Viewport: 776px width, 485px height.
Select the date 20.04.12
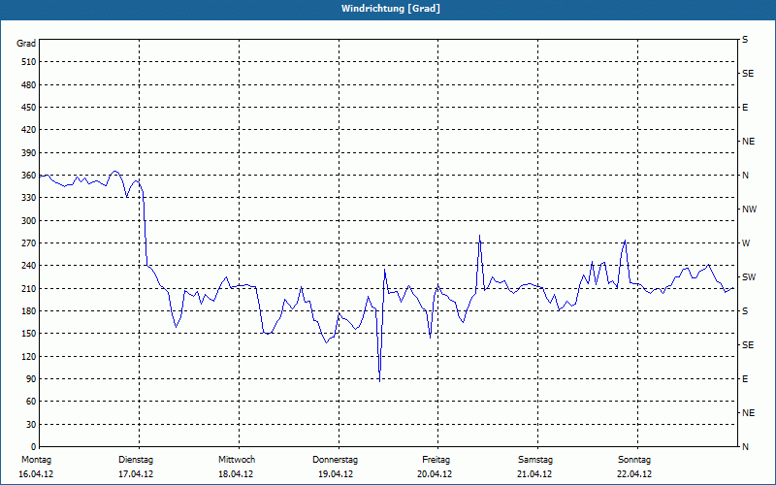(x=435, y=474)
